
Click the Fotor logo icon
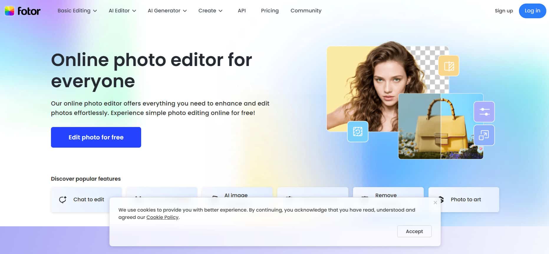pyautogui.click(x=9, y=11)
